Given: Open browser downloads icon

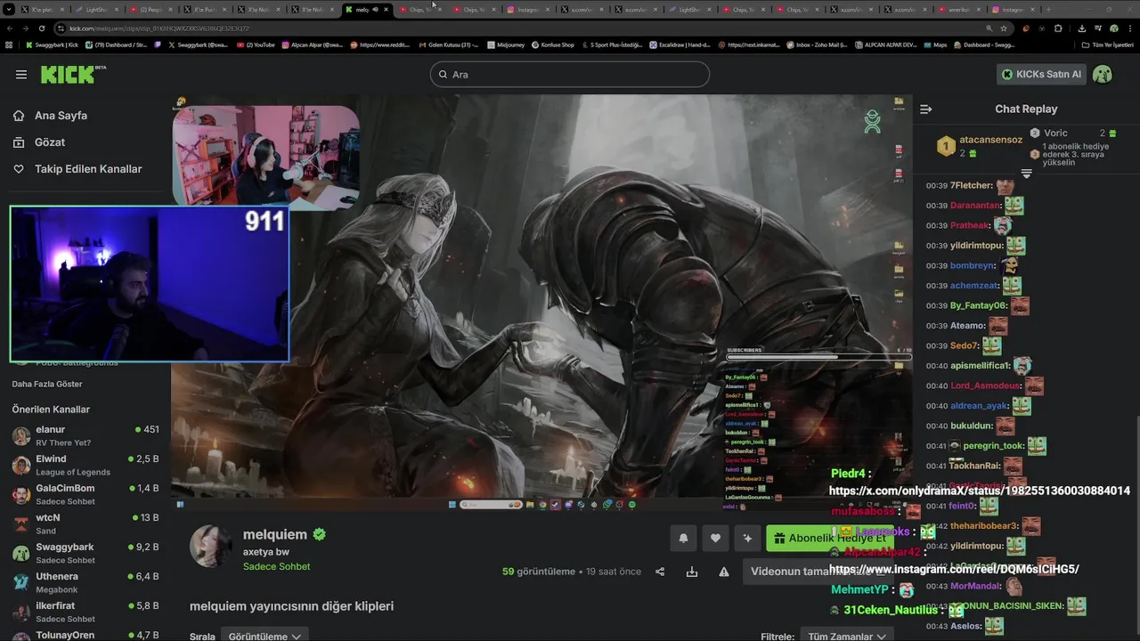Looking at the screenshot, I should [1081, 28].
